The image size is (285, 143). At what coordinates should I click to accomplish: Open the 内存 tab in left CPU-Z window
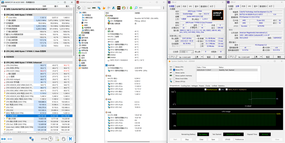pyautogui.click(x=184, y=6)
